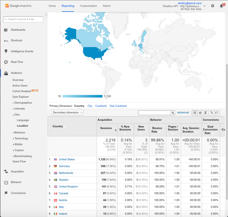Open the settings gear icon

pos(213,6)
